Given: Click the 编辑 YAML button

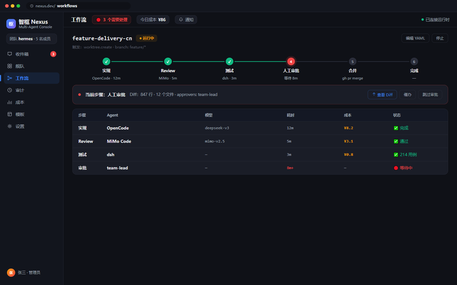Looking at the screenshot, I should point(415,38).
